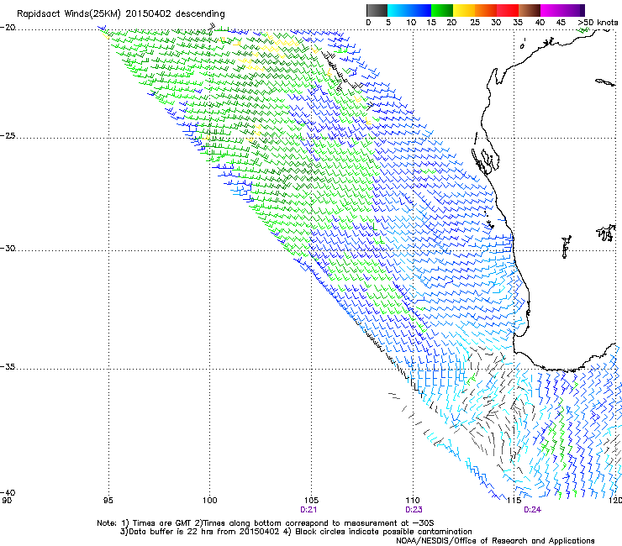This screenshot has width=622, height=546.
Task: Click the purple time label 'D:21'
Action: click(308, 510)
